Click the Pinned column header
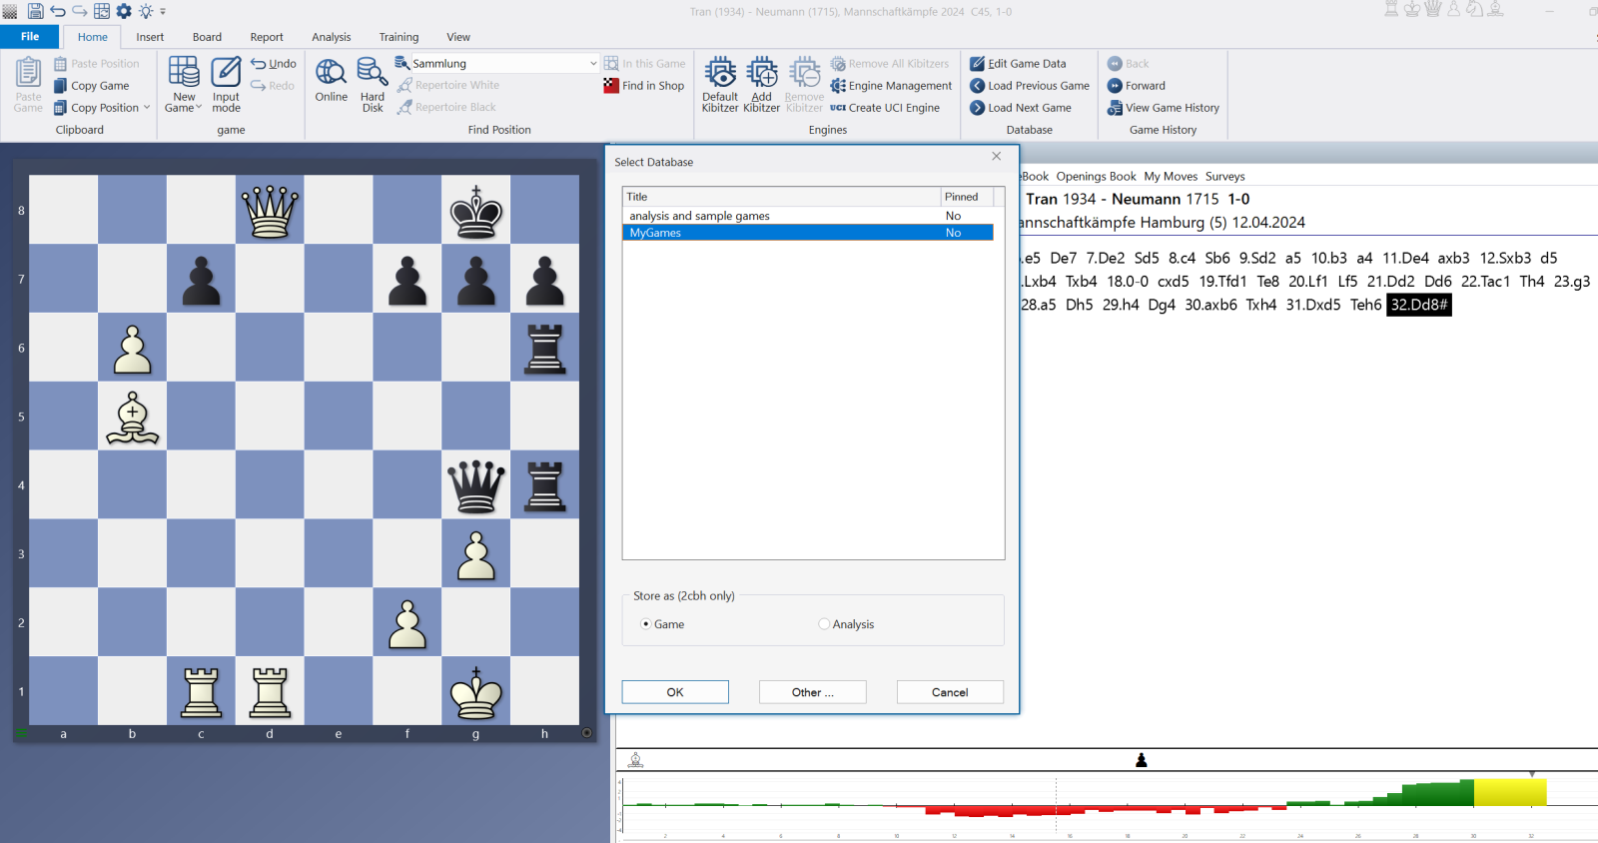 [966, 197]
